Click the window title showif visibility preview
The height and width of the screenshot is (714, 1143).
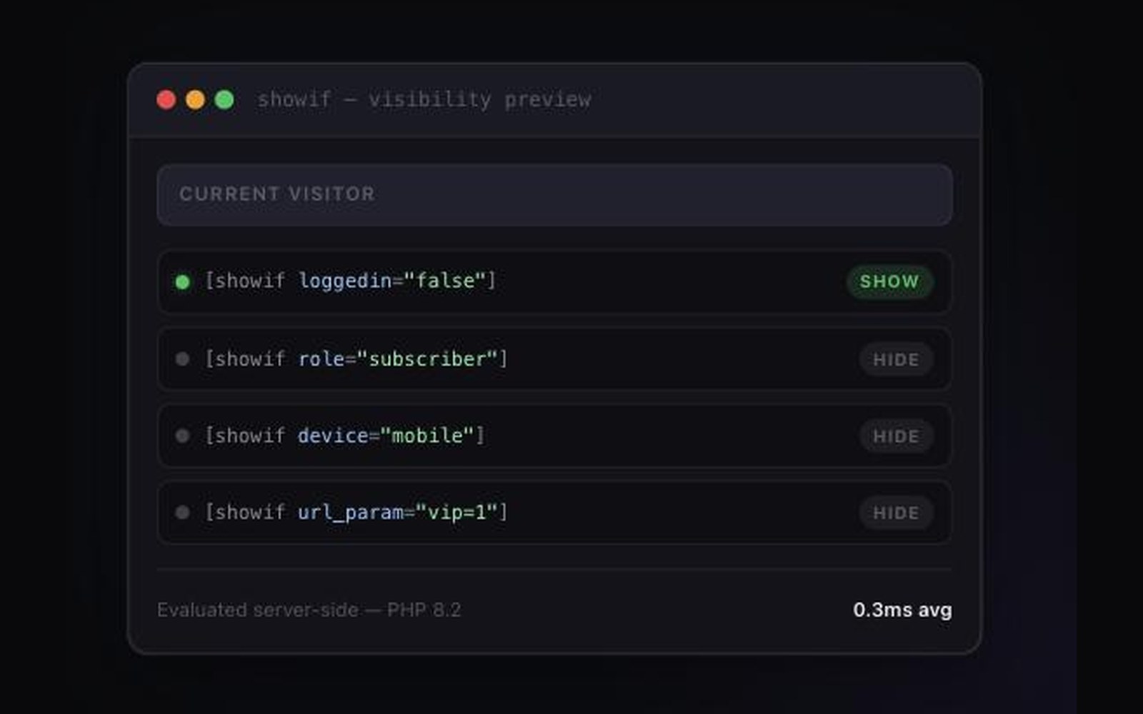424,99
